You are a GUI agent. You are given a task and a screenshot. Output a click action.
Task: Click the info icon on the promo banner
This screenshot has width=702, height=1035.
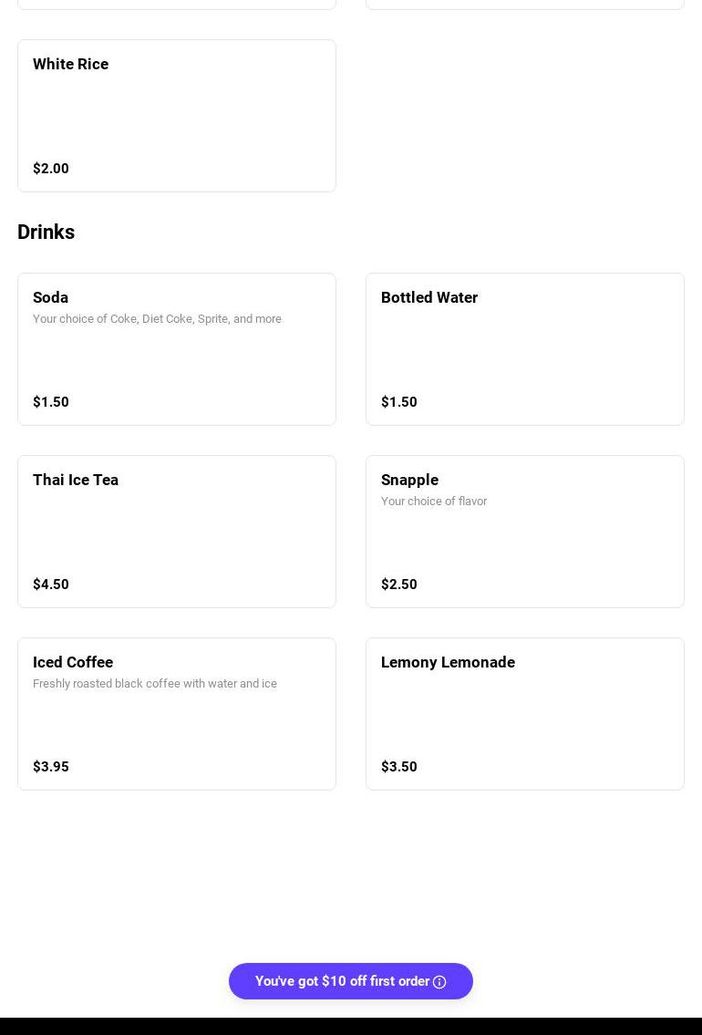pyautogui.click(x=439, y=982)
